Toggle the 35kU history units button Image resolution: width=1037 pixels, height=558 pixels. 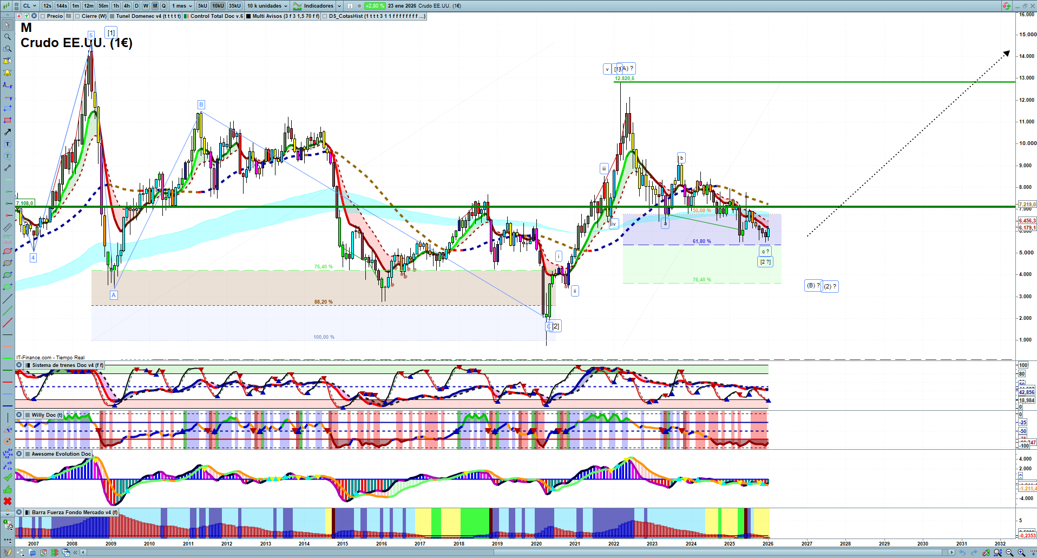pyautogui.click(x=235, y=6)
